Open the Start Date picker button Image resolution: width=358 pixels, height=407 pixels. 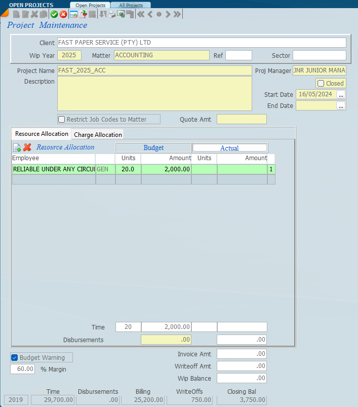(x=341, y=94)
